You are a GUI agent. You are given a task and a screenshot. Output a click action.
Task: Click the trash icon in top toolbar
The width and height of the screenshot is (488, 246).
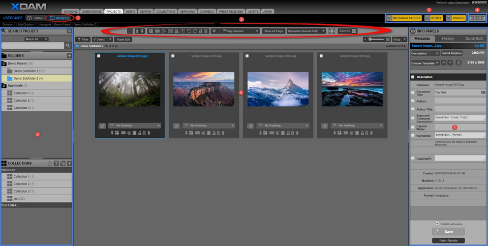(206, 31)
